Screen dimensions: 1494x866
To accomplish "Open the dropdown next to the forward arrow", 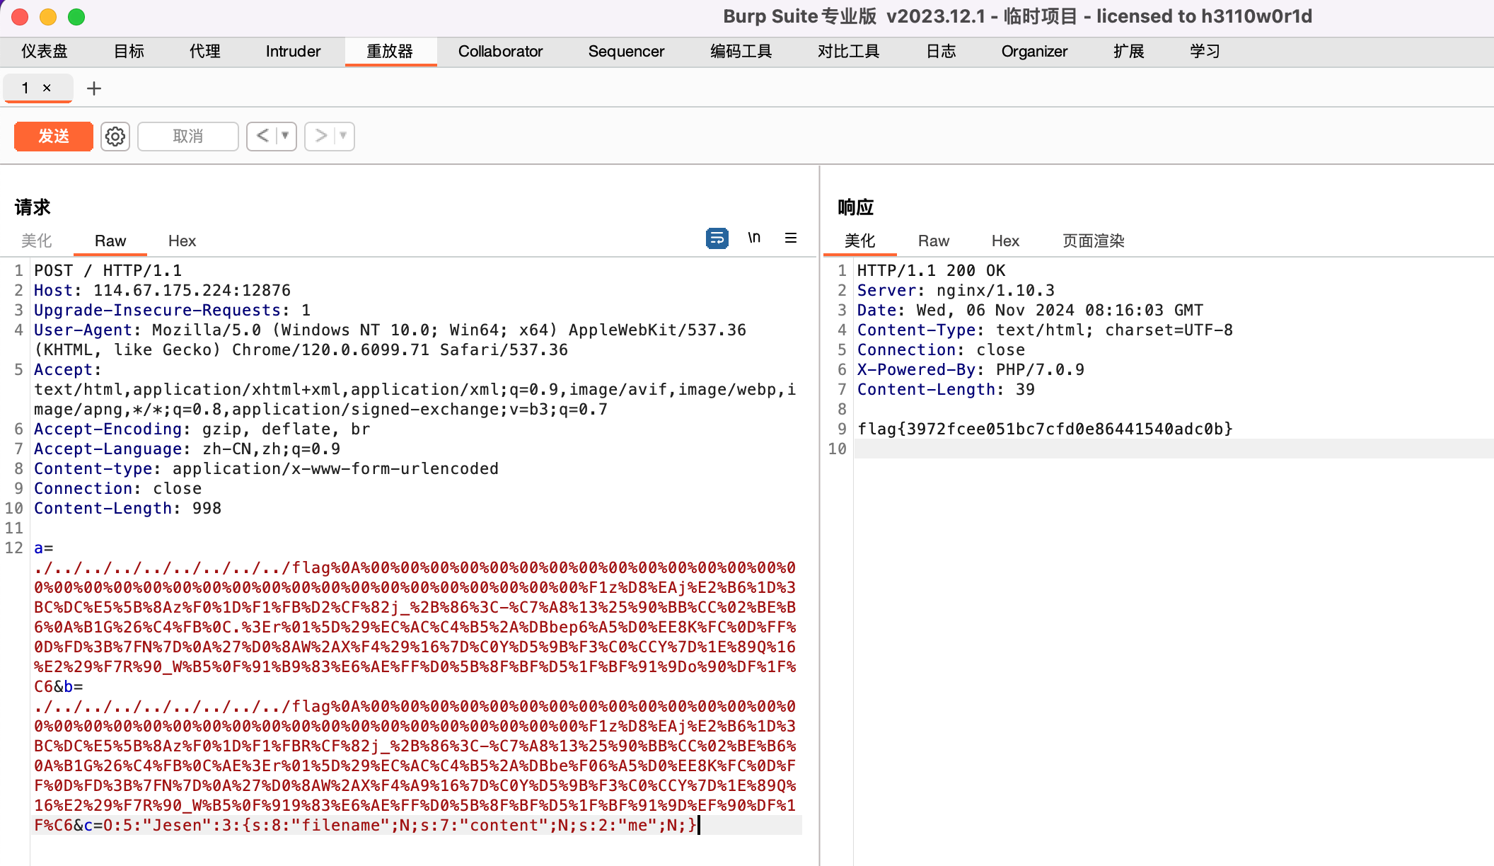I will pos(341,136).
